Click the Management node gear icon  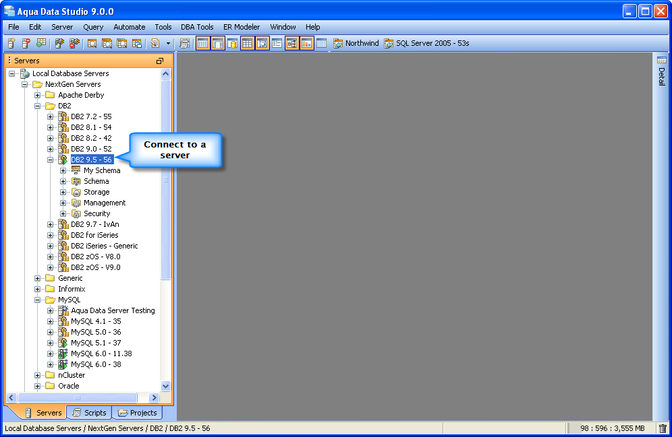coord(76,203)
